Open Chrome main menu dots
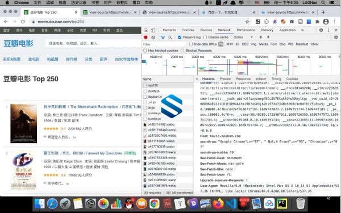The height and width of the screenshot is (213, 341). (335, 22)
